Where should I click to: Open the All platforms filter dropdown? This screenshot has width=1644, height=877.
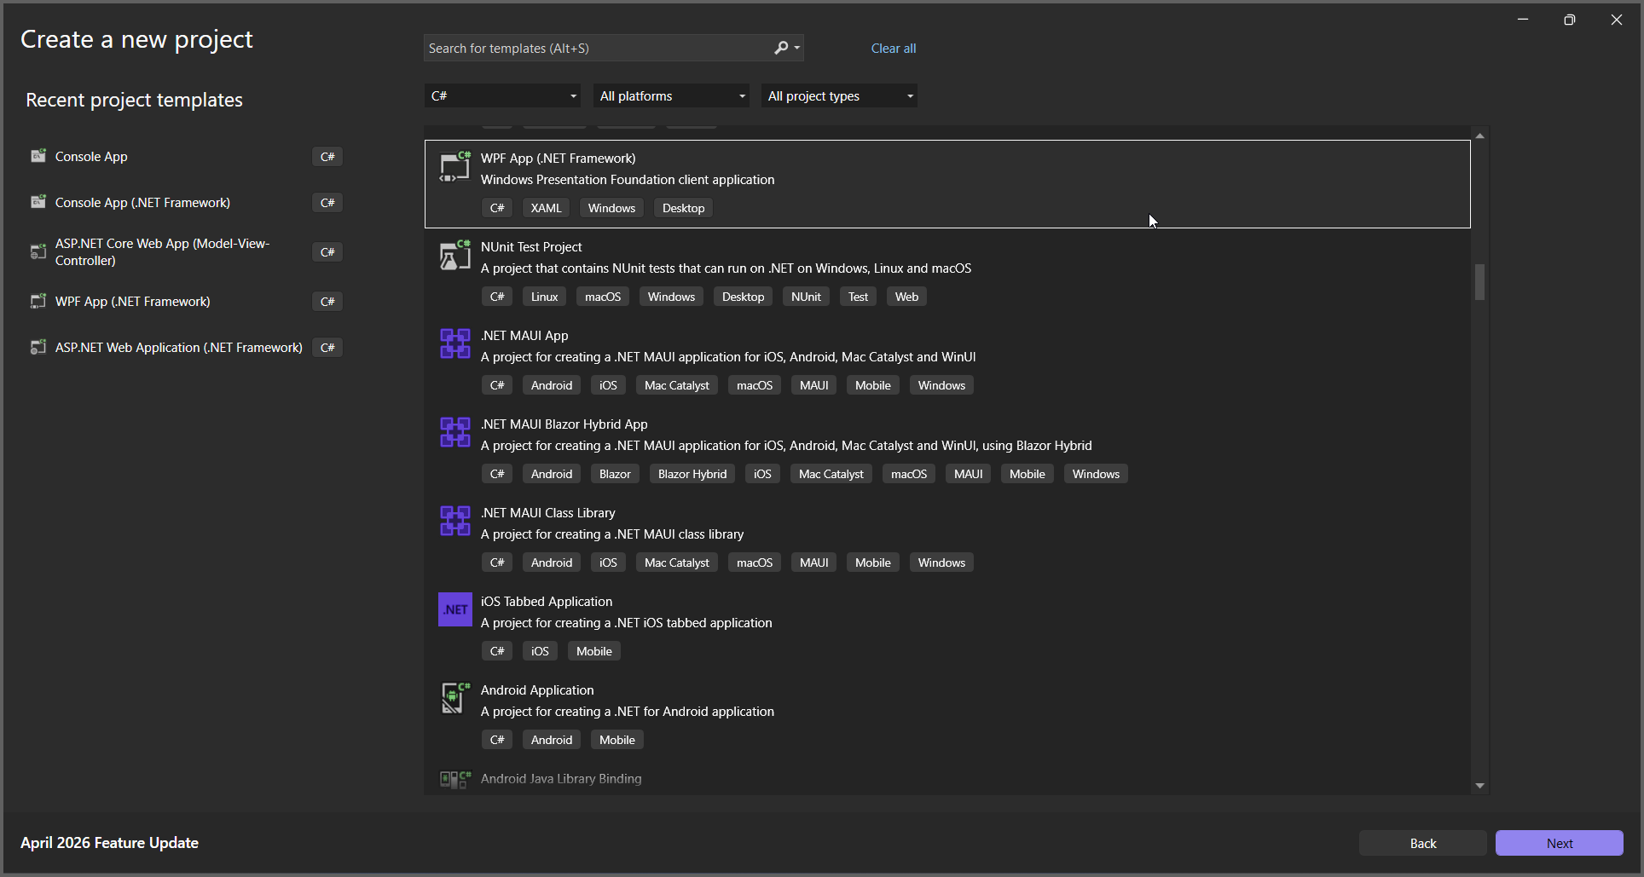671,95
